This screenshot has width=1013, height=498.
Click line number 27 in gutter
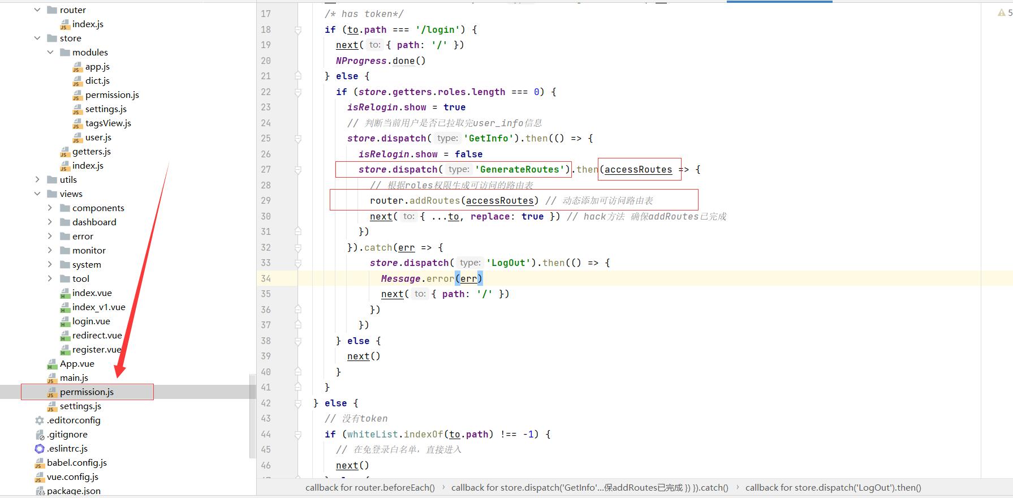point(266,169)
